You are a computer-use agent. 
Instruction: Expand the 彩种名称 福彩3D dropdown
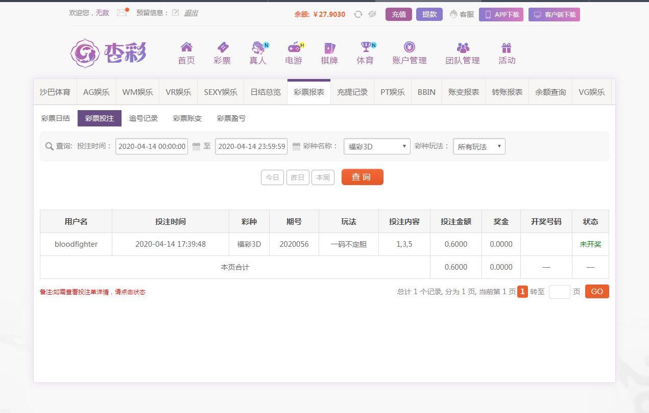coord(377,146)
